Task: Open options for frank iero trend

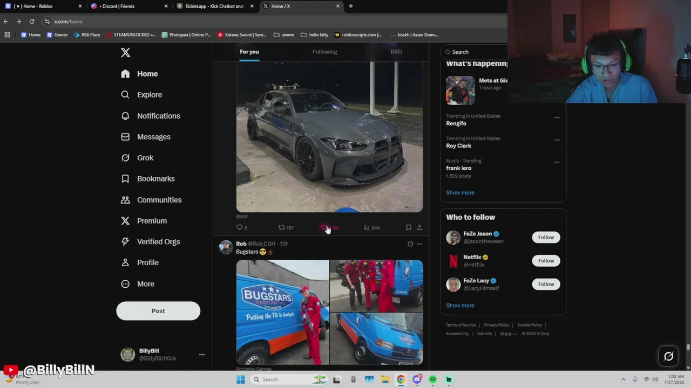Action: (557, 162)
